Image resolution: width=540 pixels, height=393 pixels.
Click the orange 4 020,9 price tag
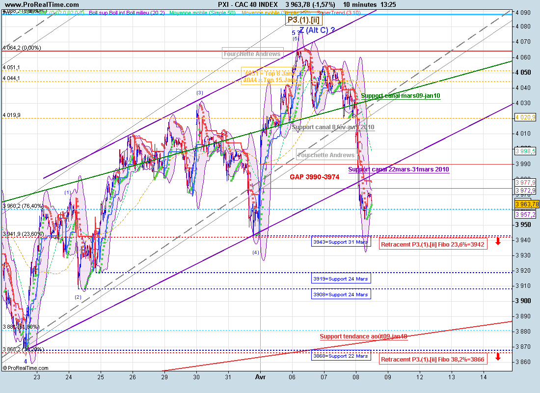526,117
